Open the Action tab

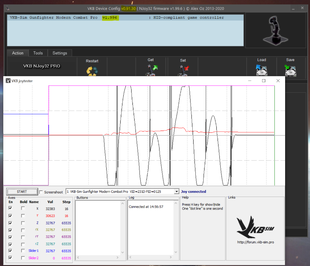(18, 53)
